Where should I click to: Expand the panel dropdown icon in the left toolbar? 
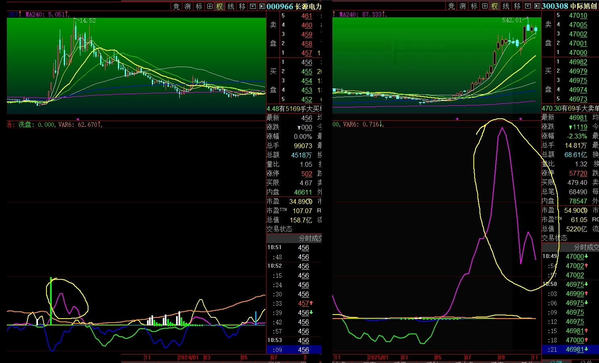pyautogui.click(x=253, y=6)
